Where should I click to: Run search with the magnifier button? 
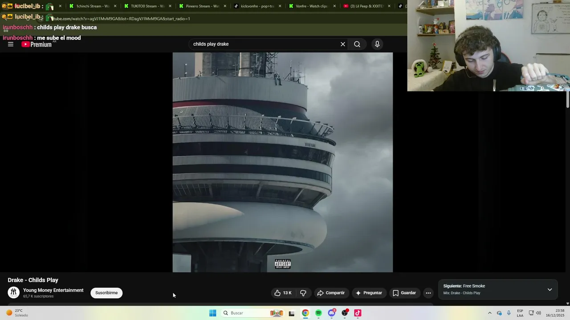(x=357, y=44)
